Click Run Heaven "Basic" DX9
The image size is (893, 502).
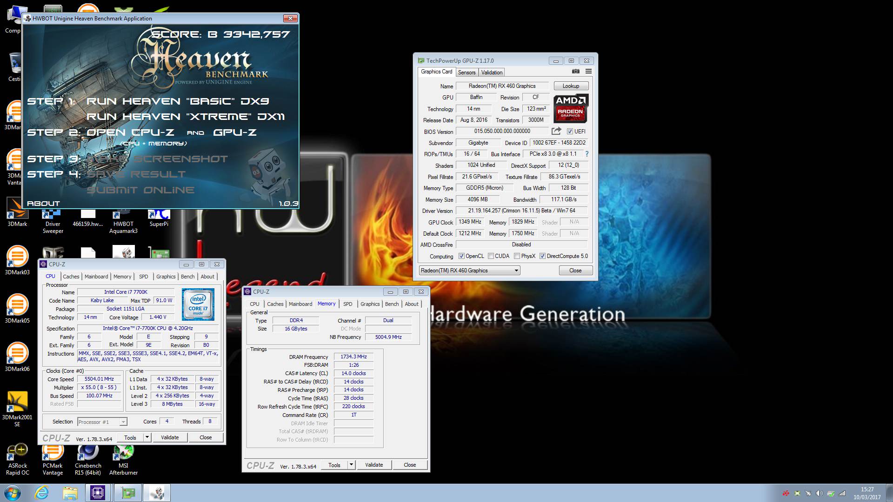(x=178, y=101)
